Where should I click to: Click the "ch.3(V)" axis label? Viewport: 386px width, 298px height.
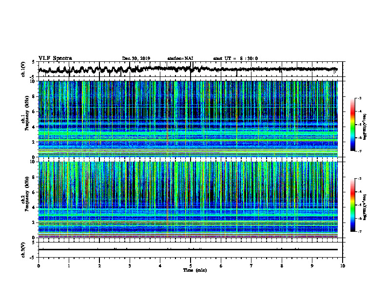point(23,250)
